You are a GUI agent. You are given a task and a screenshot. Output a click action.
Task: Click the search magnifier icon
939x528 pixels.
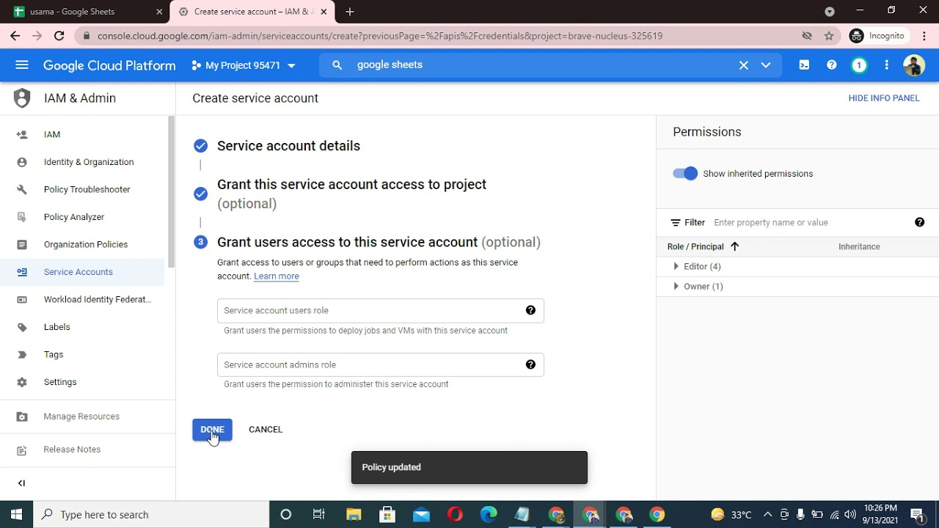pyautogui.click(x=337, y=65)
